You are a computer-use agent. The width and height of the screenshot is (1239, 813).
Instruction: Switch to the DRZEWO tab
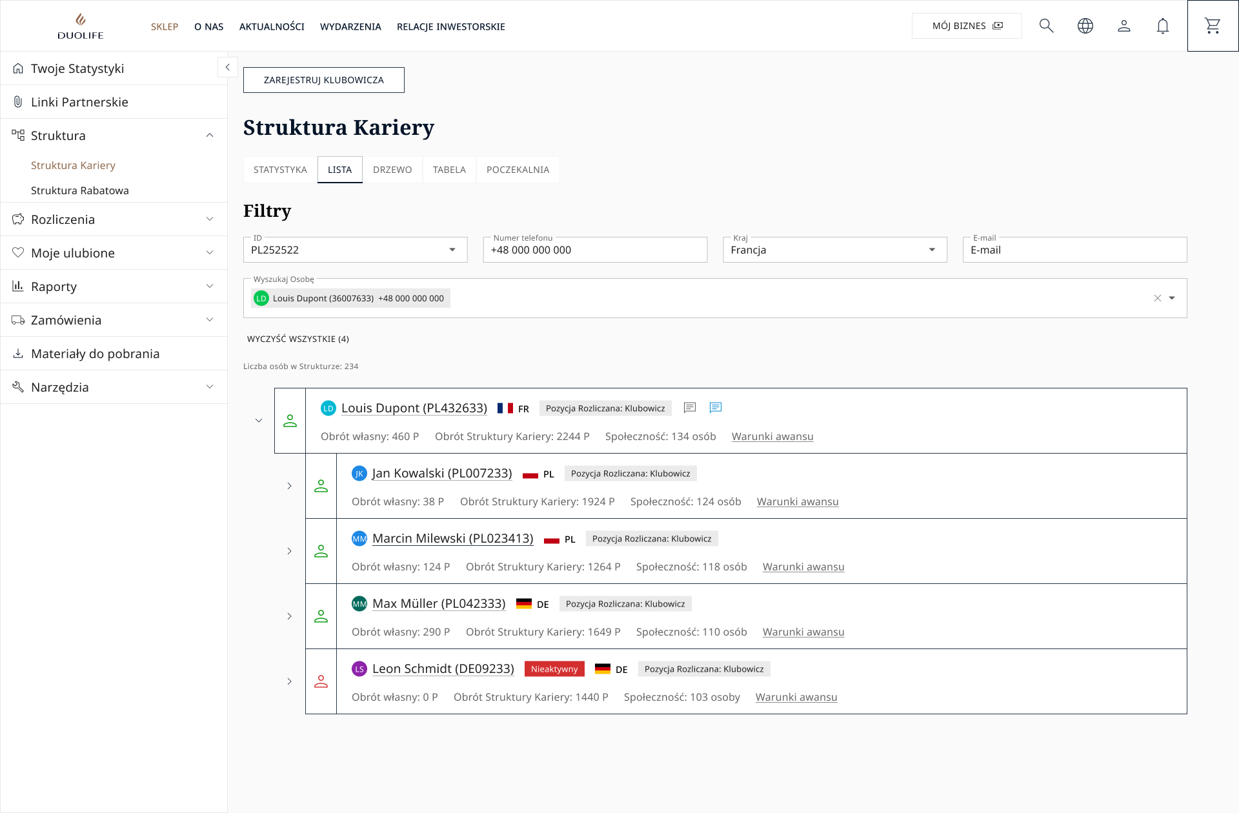tap(392, 170)
